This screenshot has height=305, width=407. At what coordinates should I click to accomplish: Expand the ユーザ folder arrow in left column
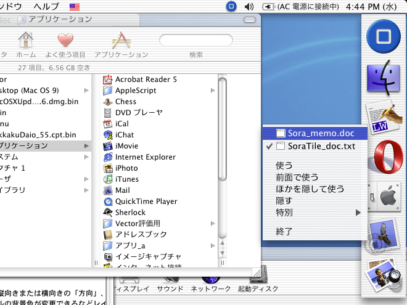pyautogui.click(x=86, y=179)
